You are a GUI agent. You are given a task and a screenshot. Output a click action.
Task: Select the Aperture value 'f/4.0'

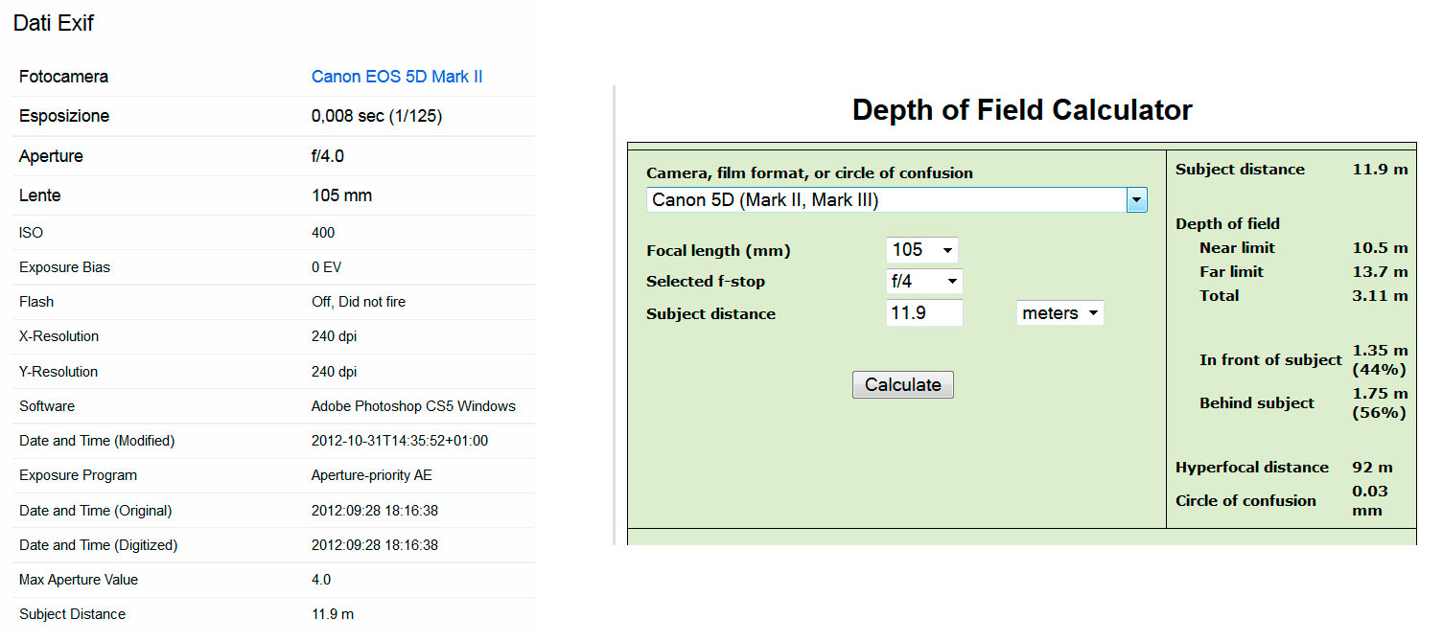click(328, 156)
